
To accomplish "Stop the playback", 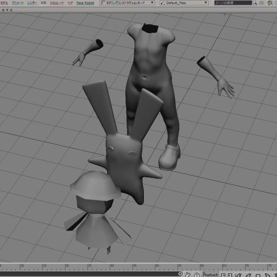I will pos(258,275).
